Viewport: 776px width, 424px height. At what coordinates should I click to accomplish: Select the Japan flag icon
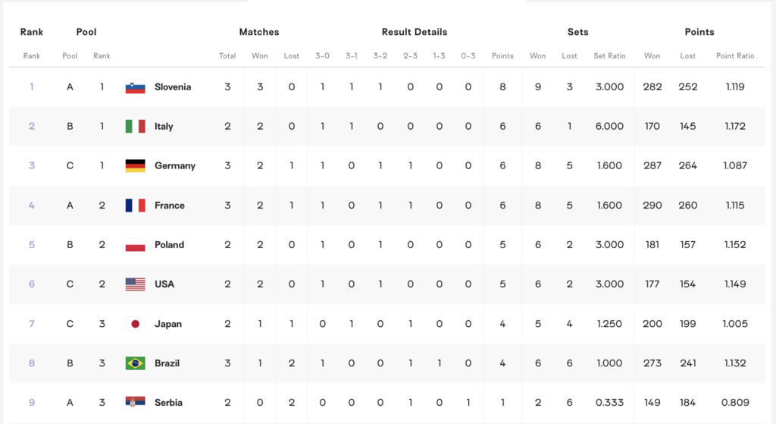pyautogui.click(x=135, y=324)
